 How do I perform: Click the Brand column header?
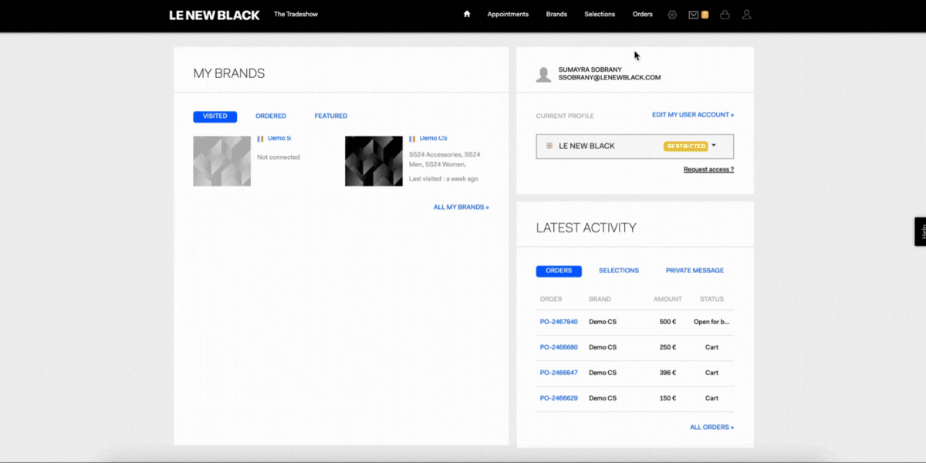tap(600, 299)
